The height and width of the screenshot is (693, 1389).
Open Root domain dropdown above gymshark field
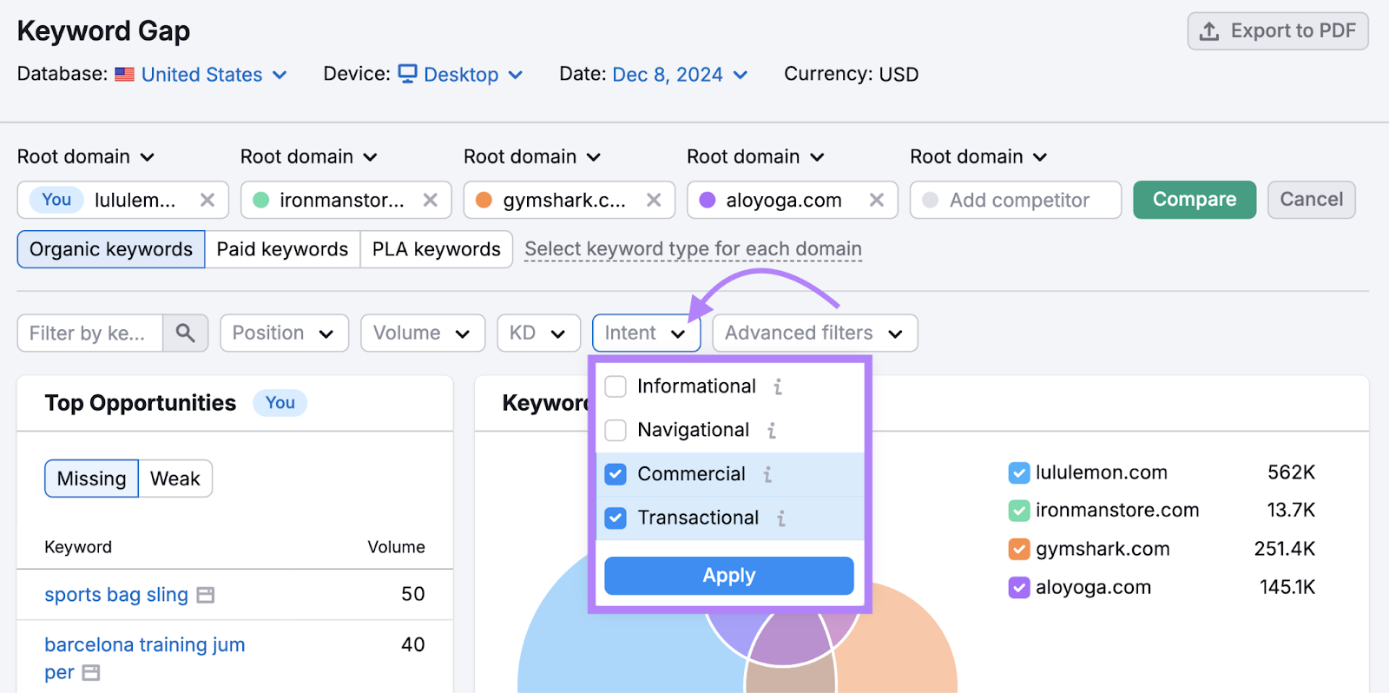(532, 157)
